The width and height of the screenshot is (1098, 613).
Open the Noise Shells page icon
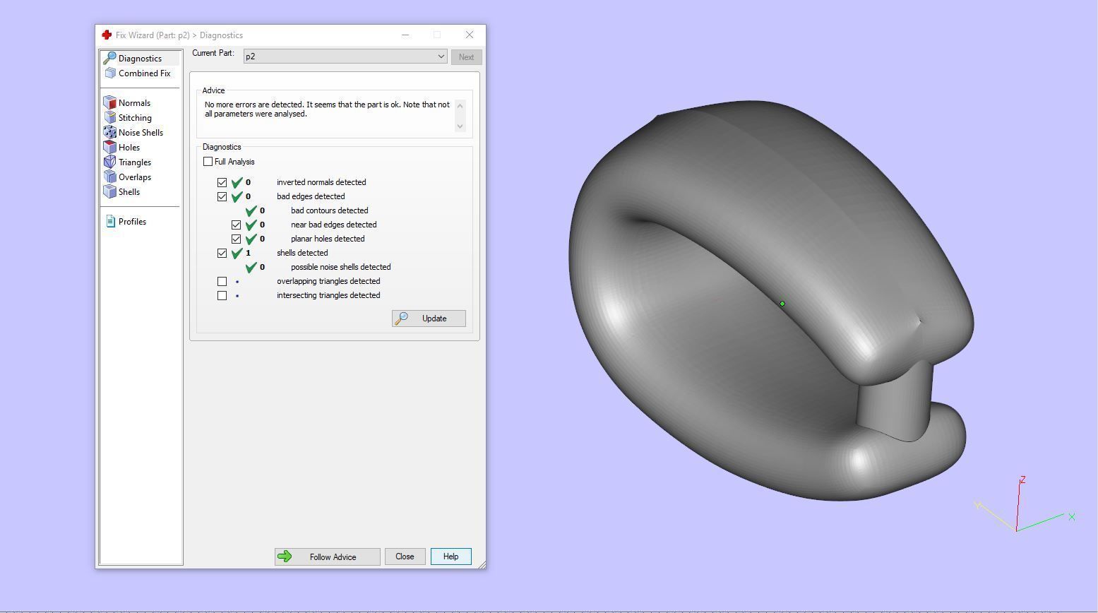point(109,133)
